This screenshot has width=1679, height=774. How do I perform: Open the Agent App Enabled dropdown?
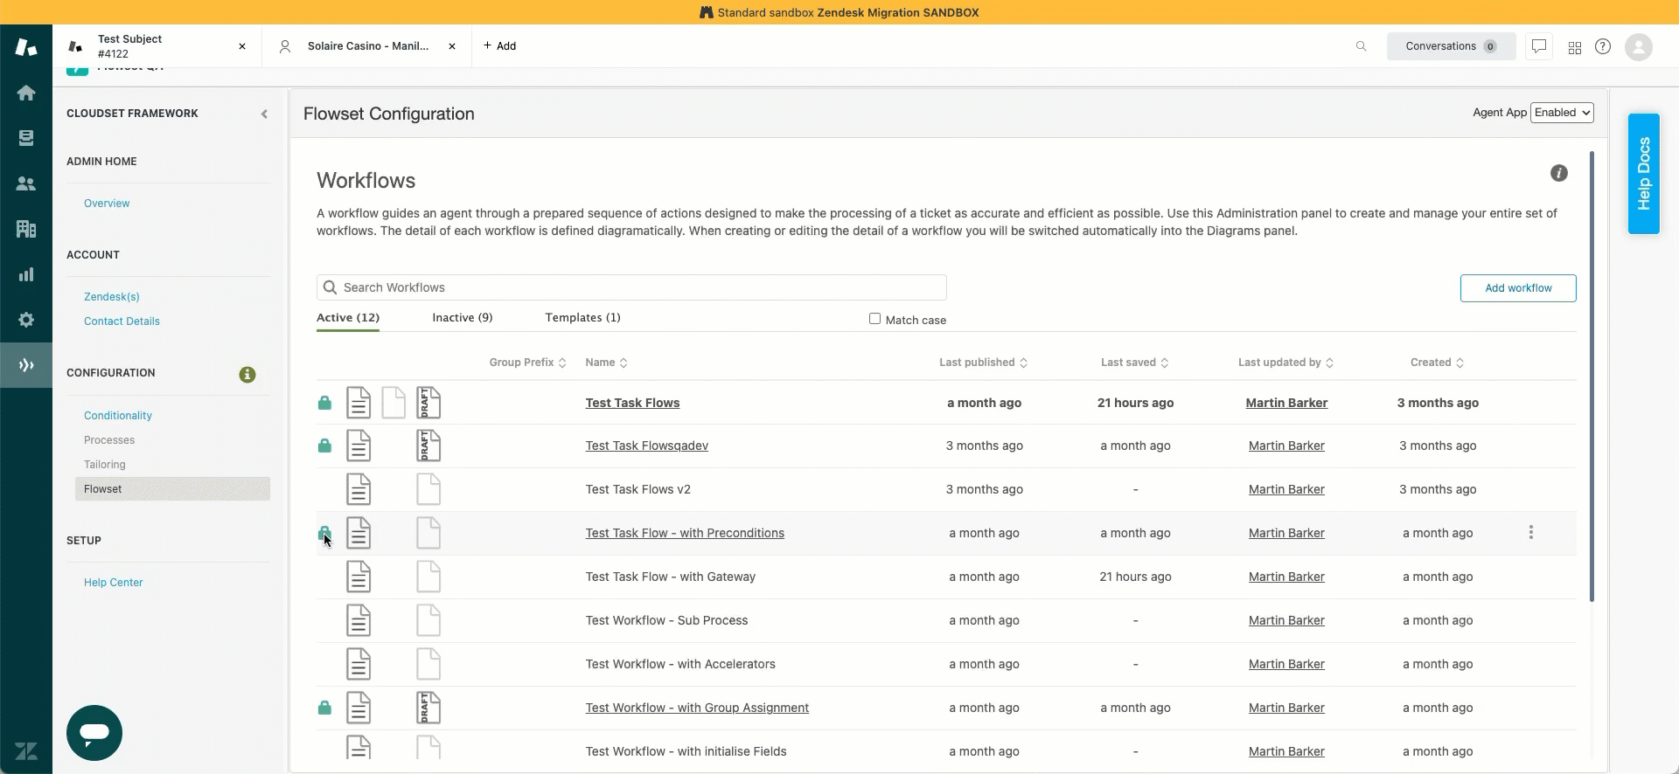(1562, 113)
